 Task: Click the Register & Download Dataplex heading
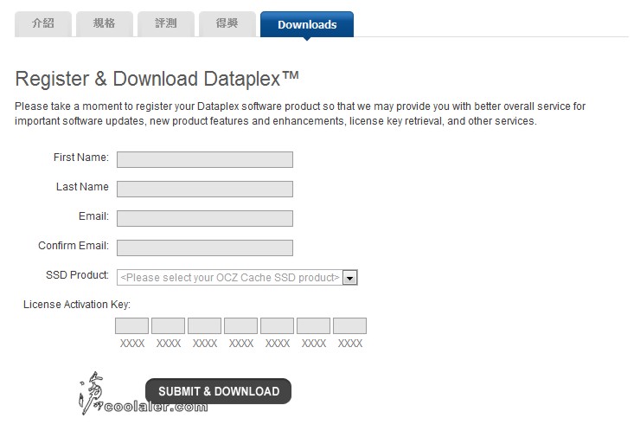[157, 79]
